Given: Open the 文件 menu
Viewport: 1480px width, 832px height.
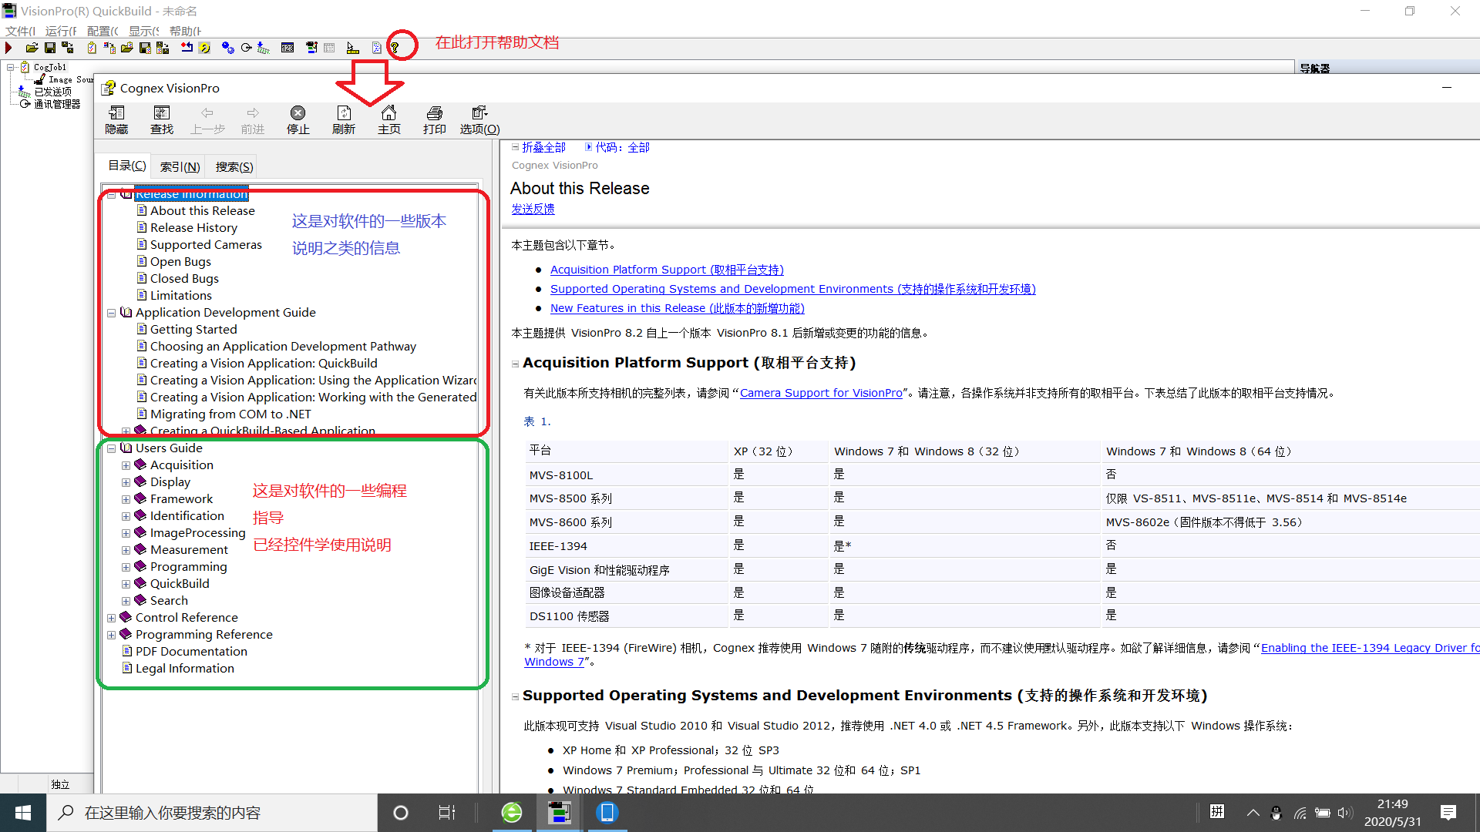Looking at the screenshot, I should pos(20,31).
